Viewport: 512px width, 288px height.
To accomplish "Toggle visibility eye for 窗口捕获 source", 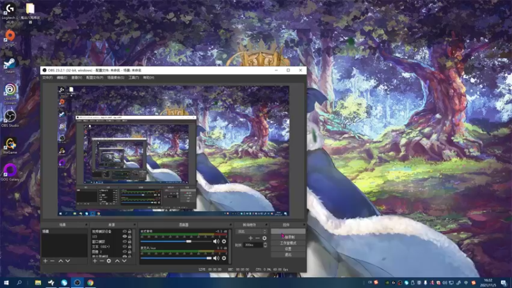I will [124, 242].
